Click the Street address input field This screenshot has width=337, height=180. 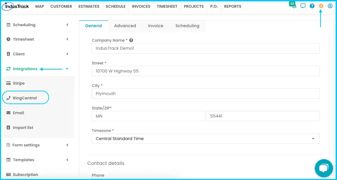206,71
